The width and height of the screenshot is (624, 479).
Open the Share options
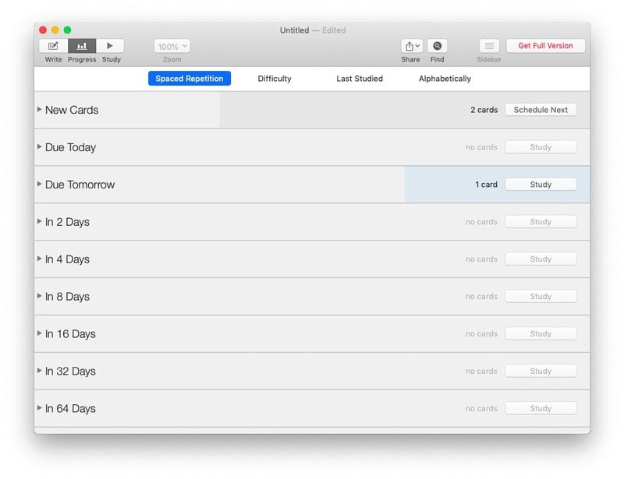(x=409, y=46)
